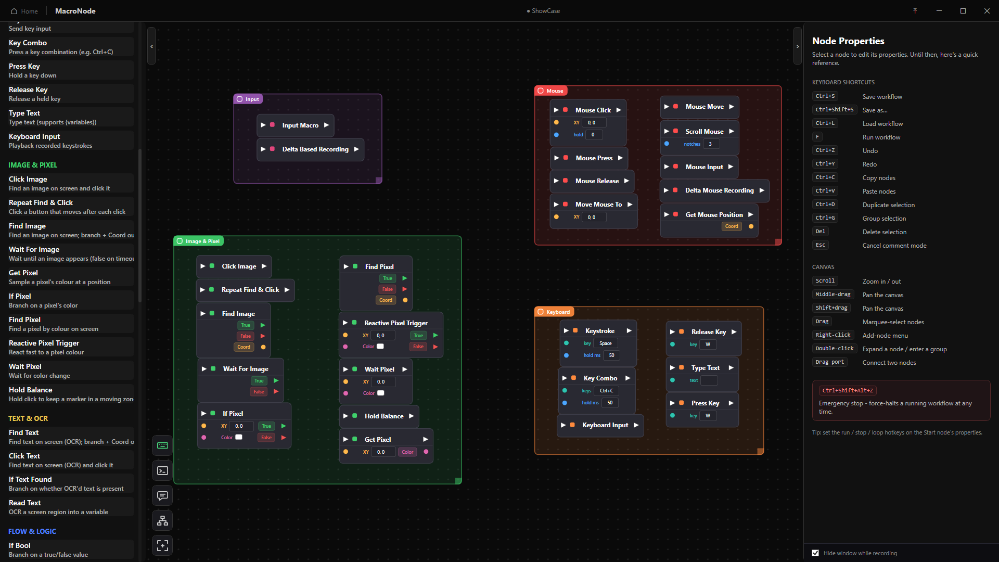Click the Ctrl+Shift+Alt+Z emergency stop label

click(x=847, y=390)
